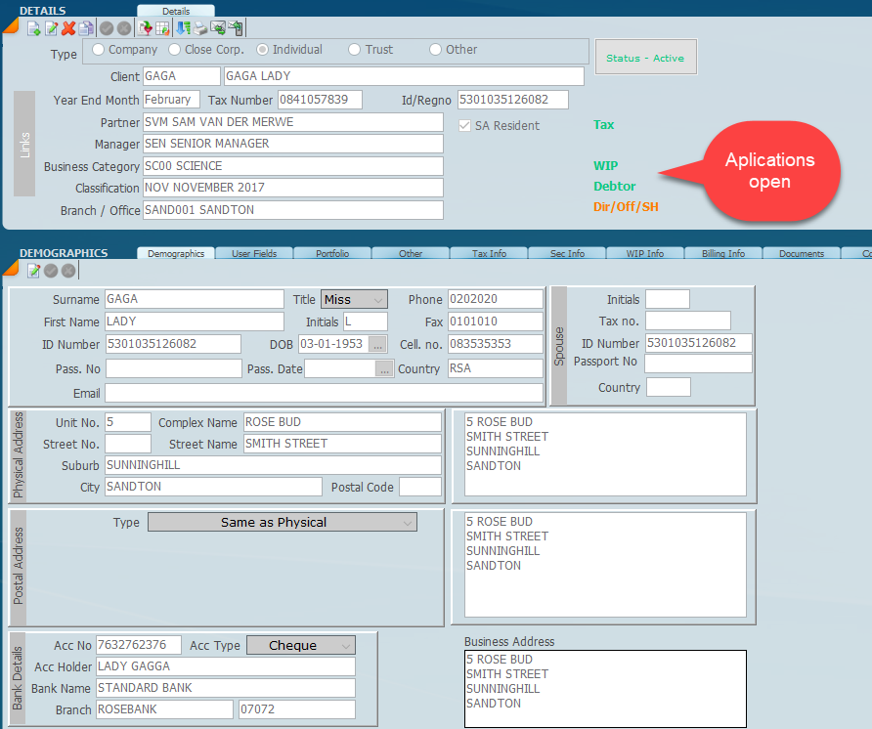Click into the Email input field
872x729 pixels.
tap(324, 393)
